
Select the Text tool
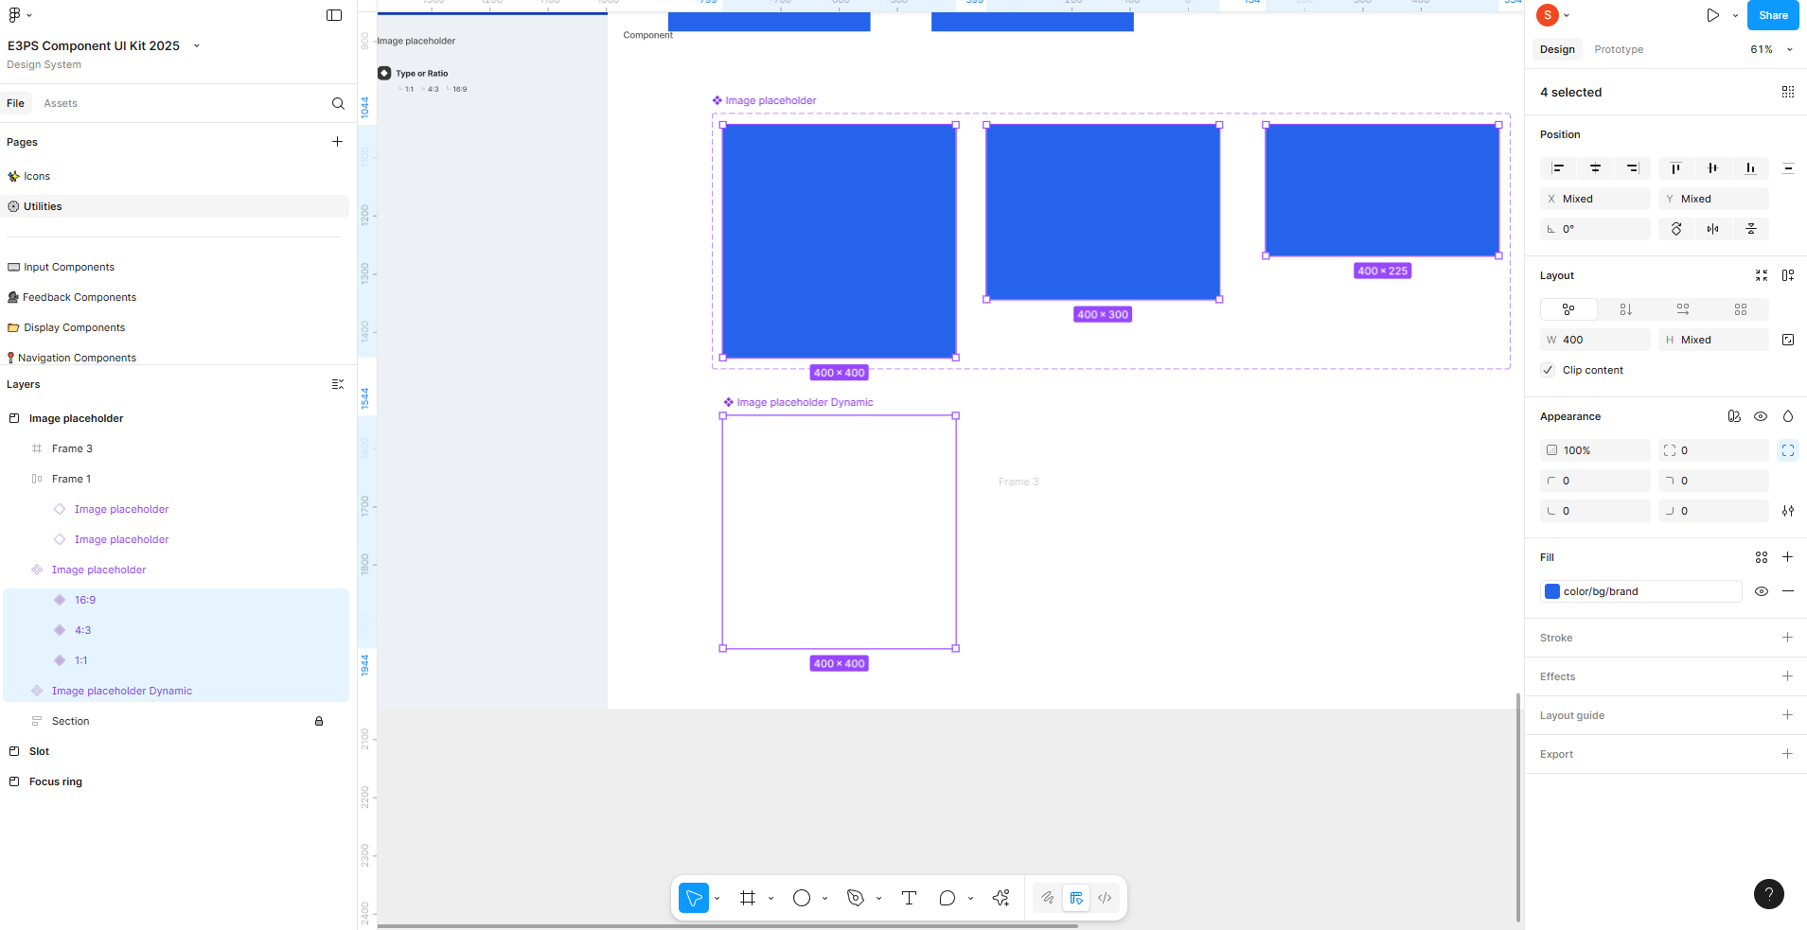909,898
